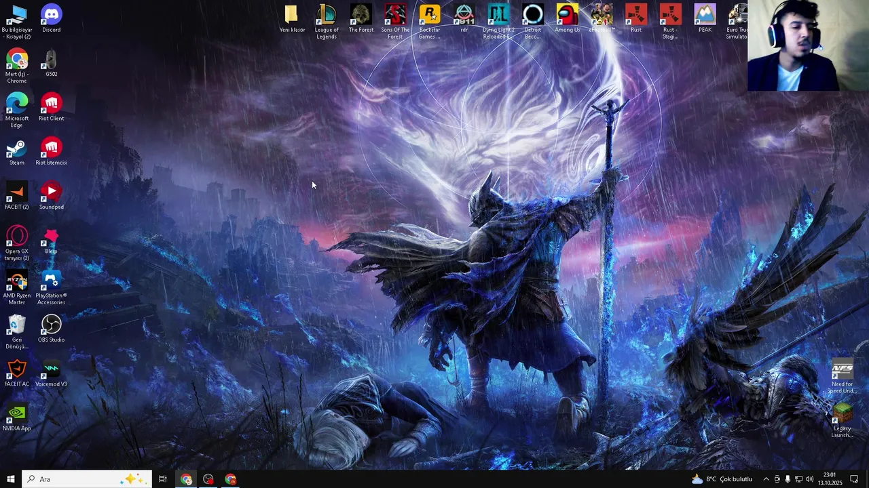Open the 8°C Çok bulutlu weather widget

point(722,479)
